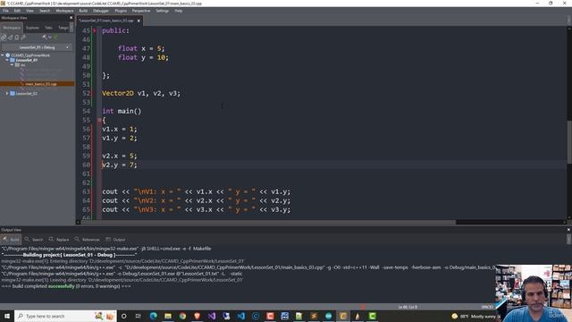This screenshot has width=572, height=322.
Task: Click the editor vertical scrollbar thumb
Action: pos(569,141)
